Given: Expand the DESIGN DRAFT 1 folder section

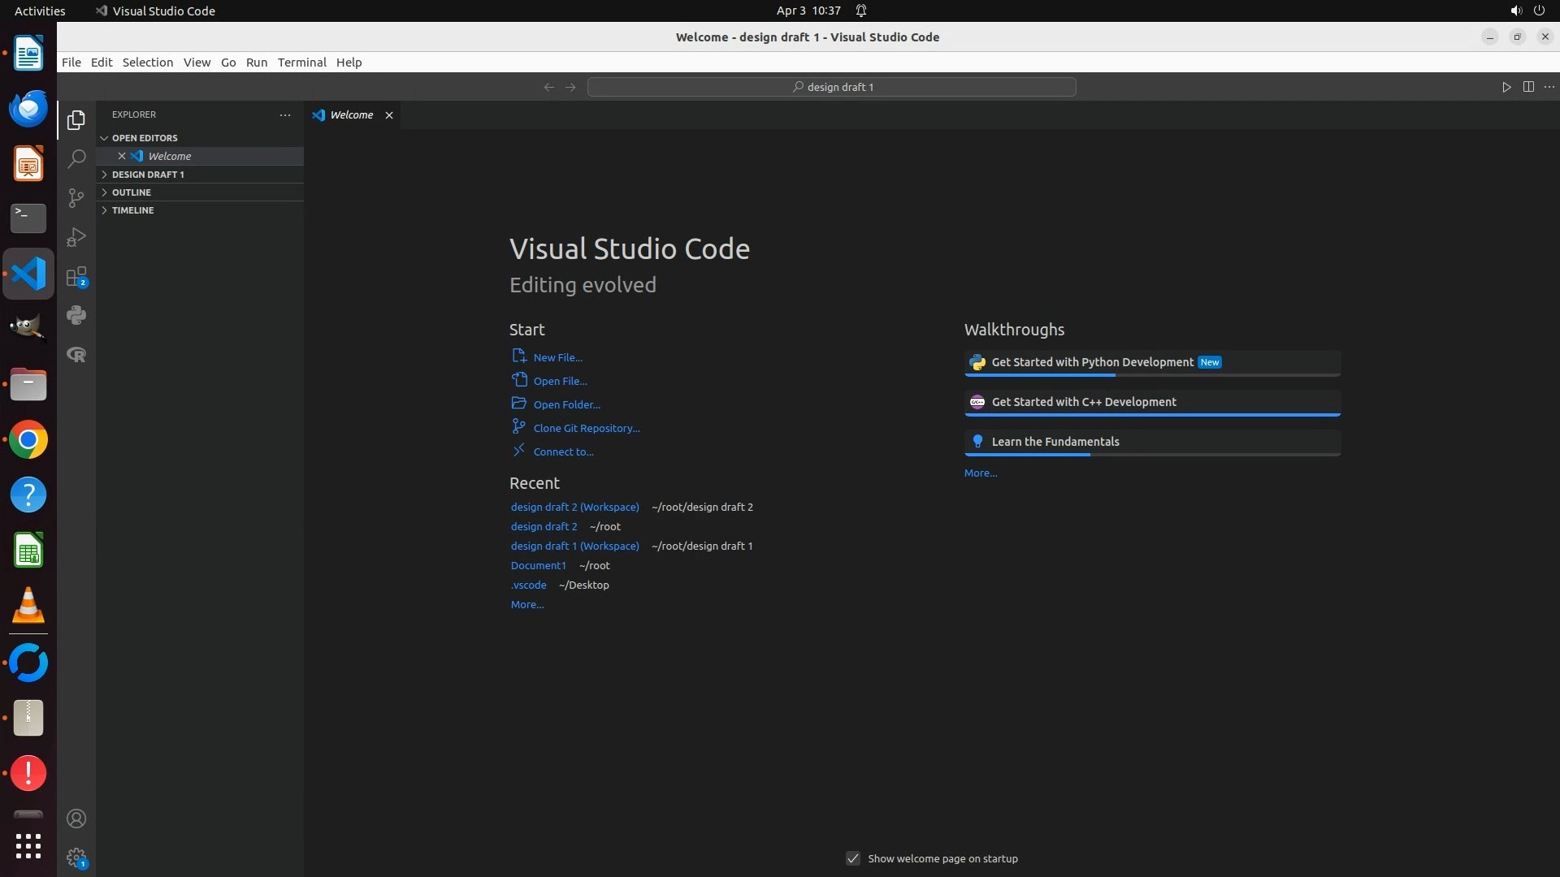Looking at the screenshot, I should tap(148, 175).
